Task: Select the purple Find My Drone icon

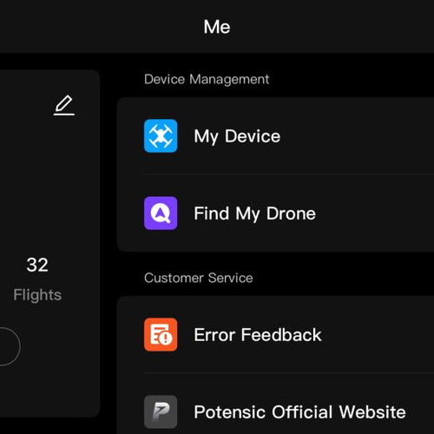Action: [161, 213]
